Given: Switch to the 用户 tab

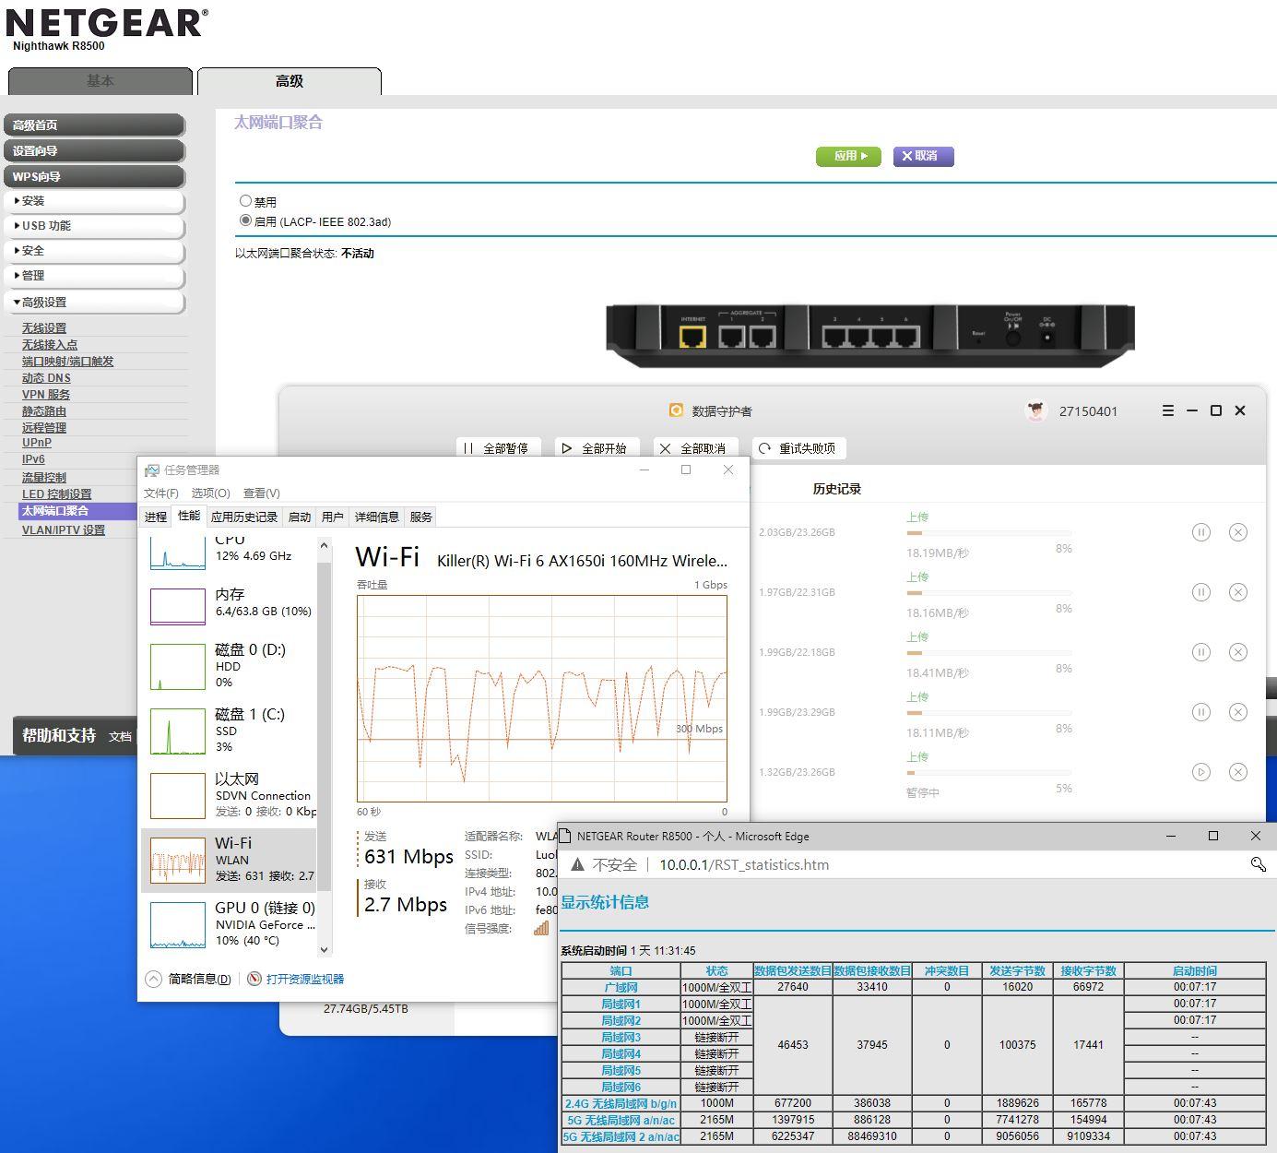Looking at the screenshot, I should coord(333,517).
